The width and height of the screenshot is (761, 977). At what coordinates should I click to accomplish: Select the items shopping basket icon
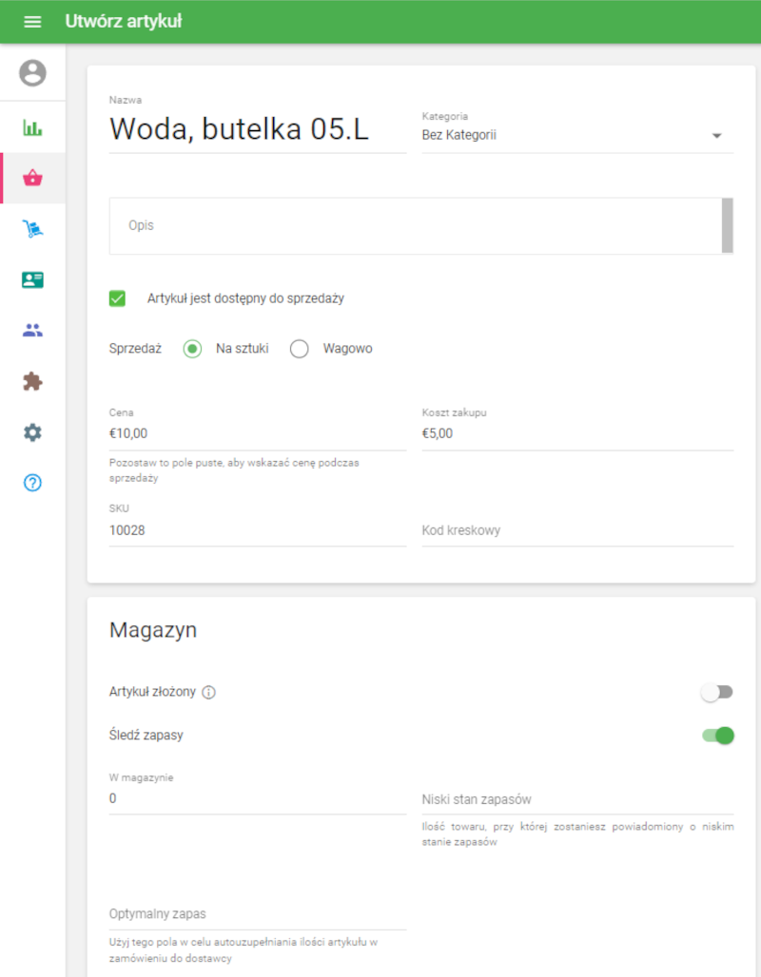pos(32,178)
